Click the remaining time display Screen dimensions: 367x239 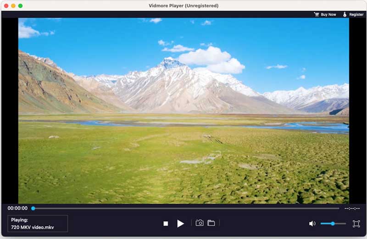(352, 208)
